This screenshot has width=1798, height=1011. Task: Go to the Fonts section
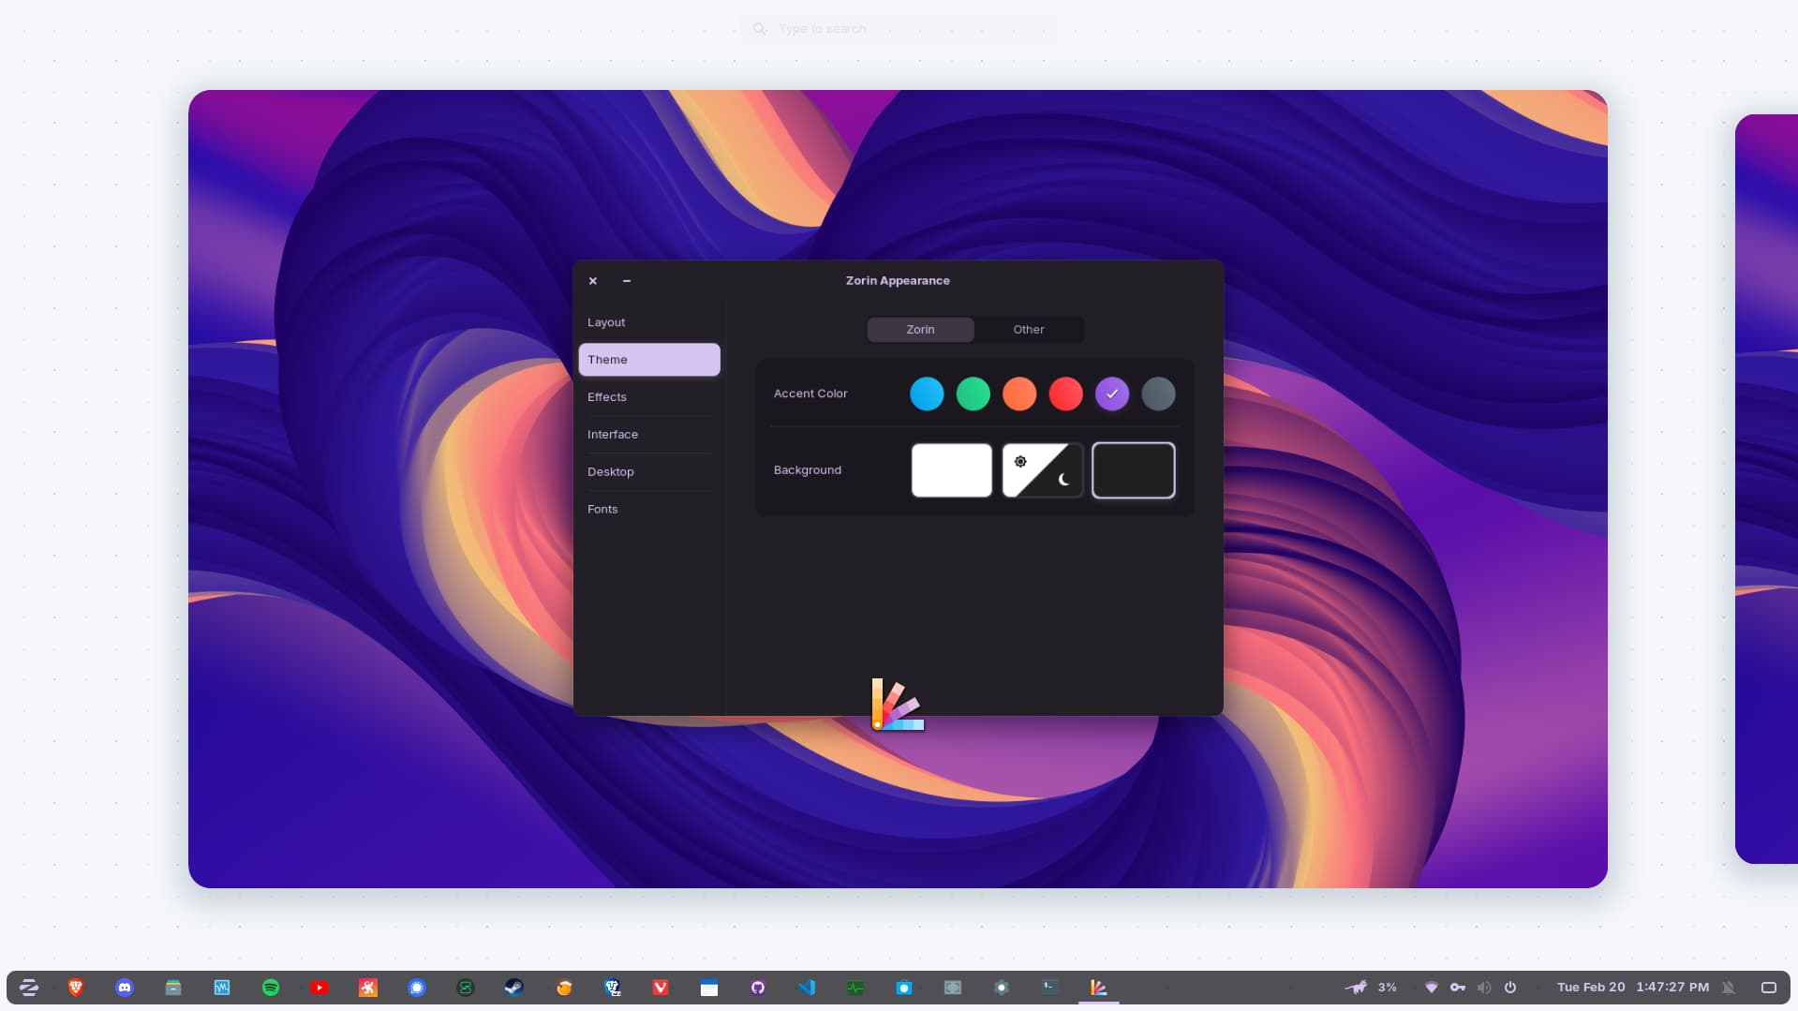click(602, 510)
